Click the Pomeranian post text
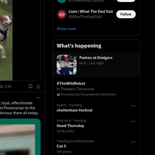This screenshot has width=155, height=155. coord(19,108)
